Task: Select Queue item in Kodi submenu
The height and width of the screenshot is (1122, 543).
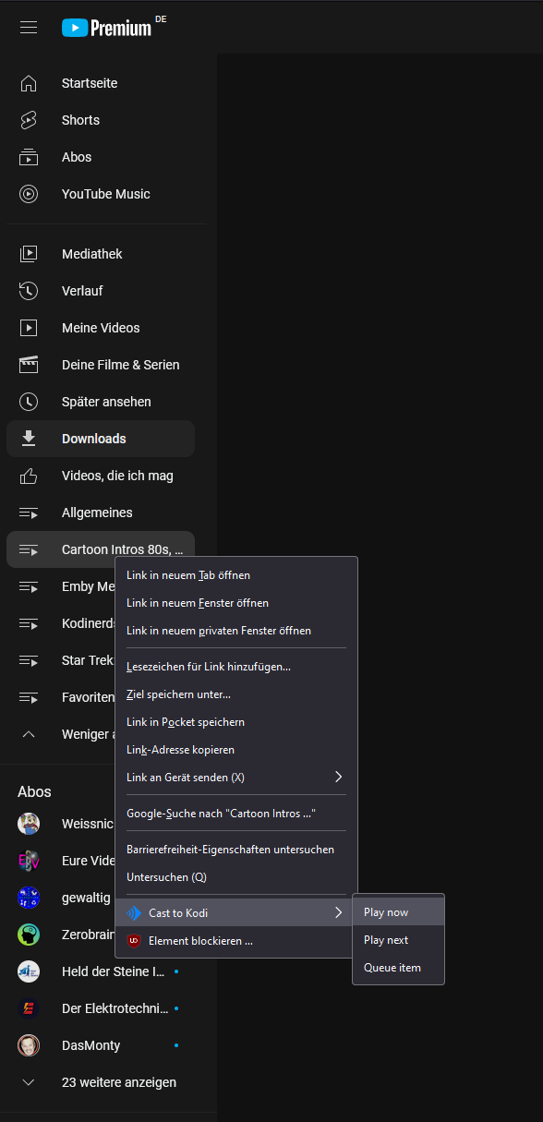Action: coord(398,968)
